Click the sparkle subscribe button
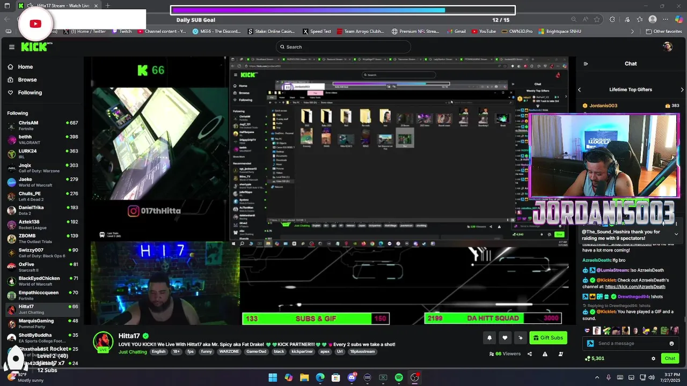The height and width of the screenshot is (386, 687). tap(520, 338)
